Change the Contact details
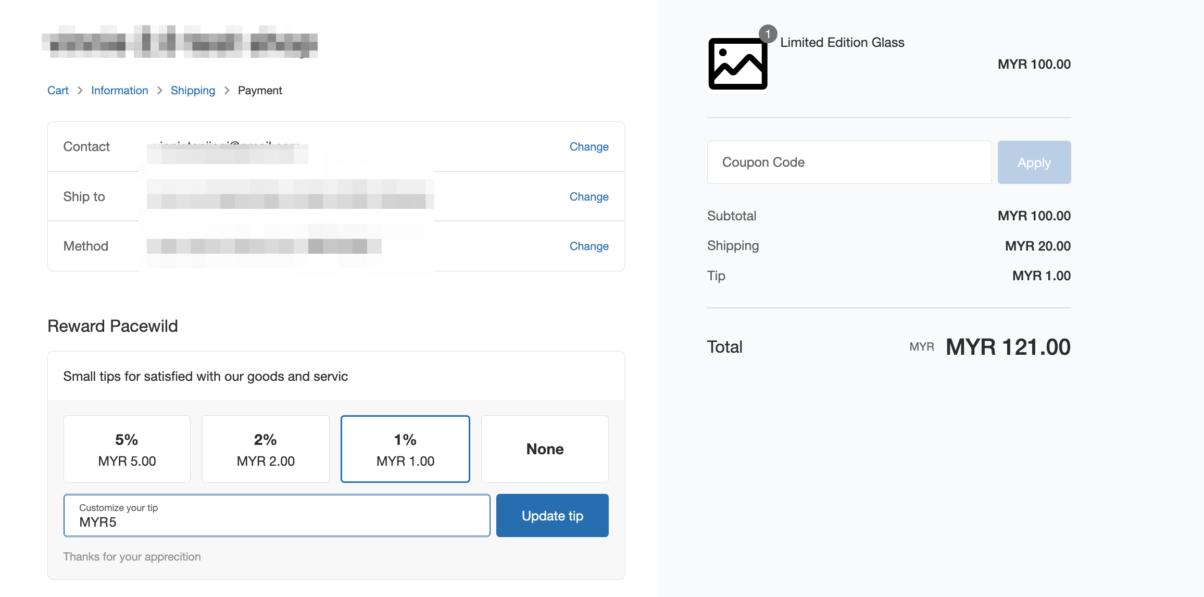 coord(588,147)
